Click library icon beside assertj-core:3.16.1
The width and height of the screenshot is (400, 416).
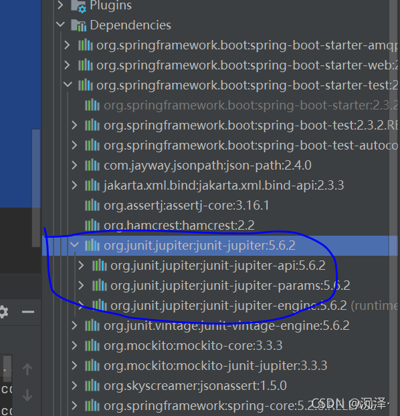click(92, 206)
